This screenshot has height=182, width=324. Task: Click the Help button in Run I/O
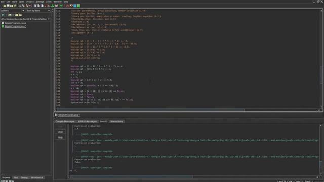tap(60, 138)
